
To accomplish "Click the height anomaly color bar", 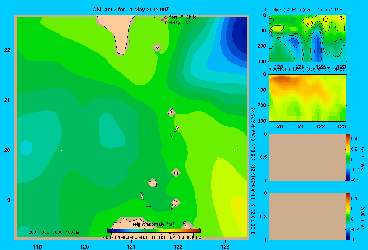I will pos(154,231).
